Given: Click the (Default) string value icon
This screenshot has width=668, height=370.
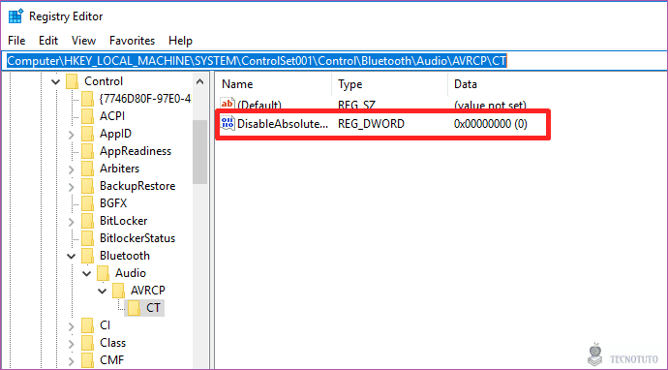Looking at the screenshot, I should pyautogui.click(x=228, y=104).
